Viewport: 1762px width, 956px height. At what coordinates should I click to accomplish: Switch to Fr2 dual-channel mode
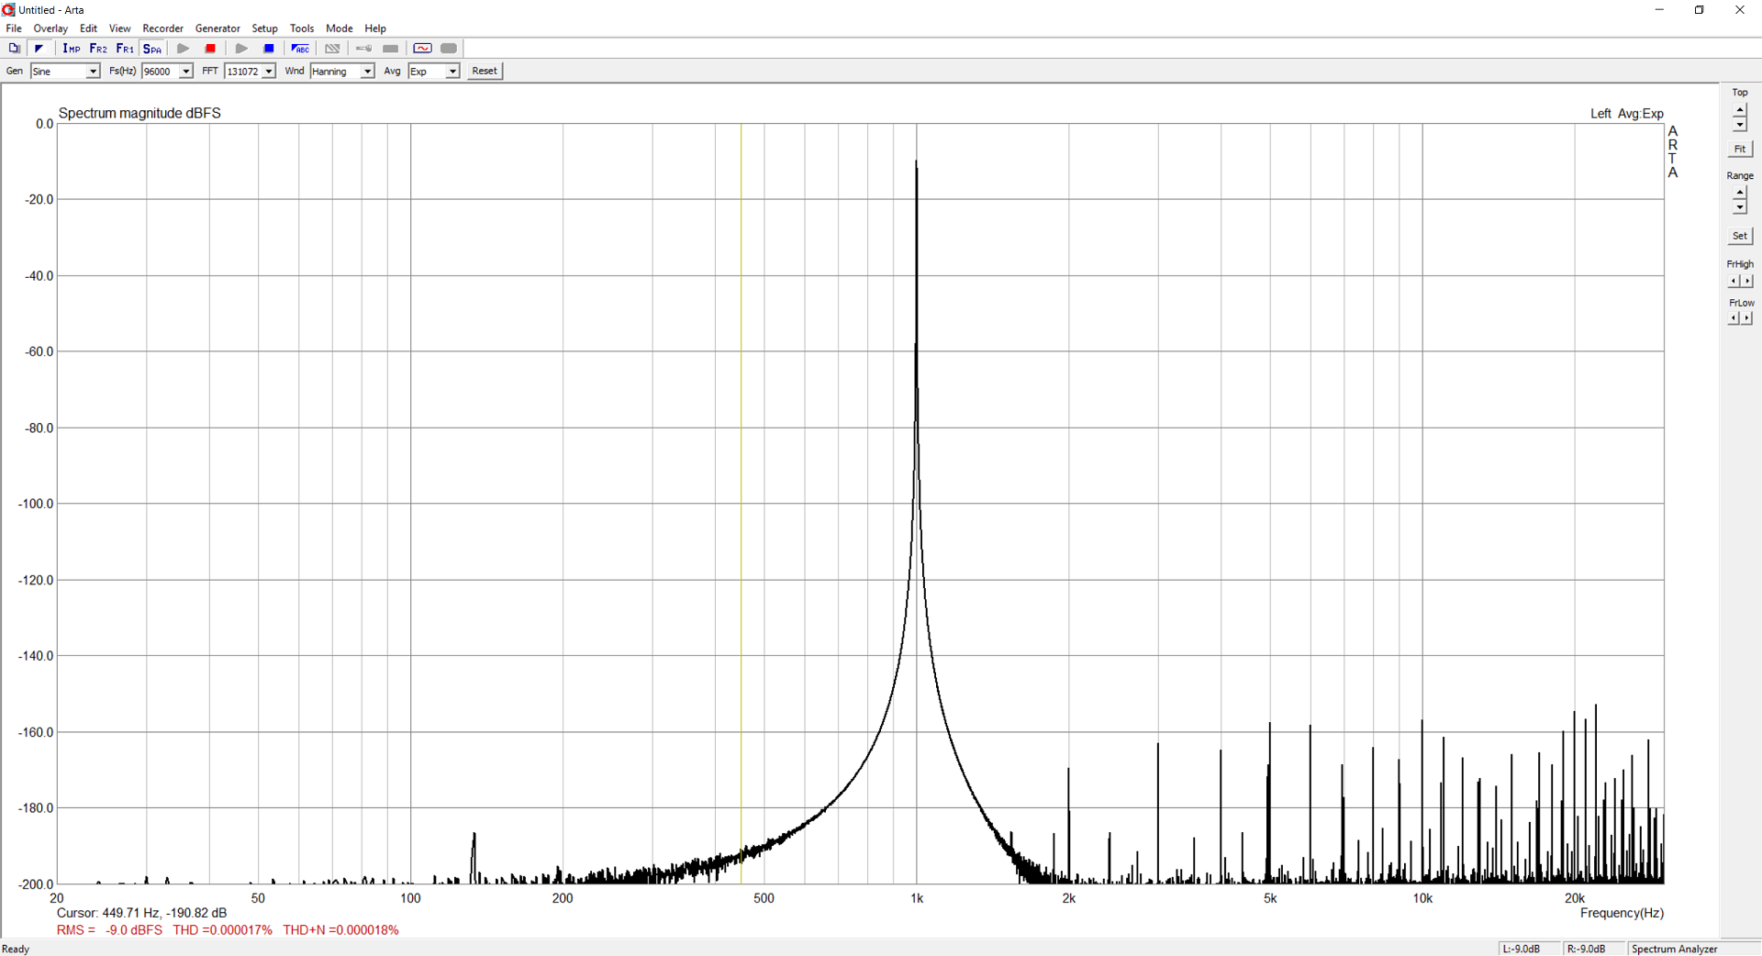(x=98, y=49)
